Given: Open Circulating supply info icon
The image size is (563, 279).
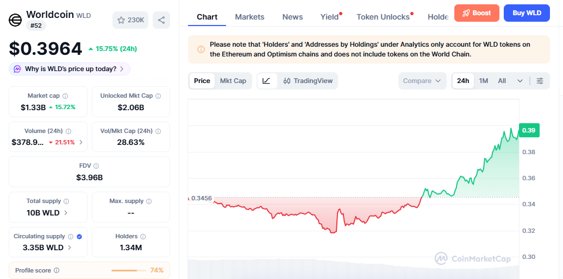Looking at the screenshot, I should point(71,237).
